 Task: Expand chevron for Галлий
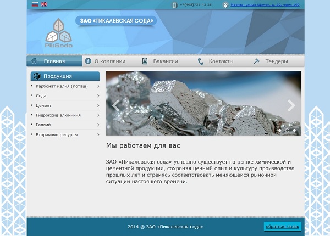98,125
